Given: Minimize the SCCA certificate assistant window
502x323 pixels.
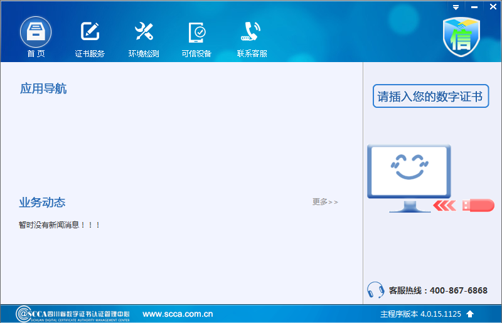Looking at the screenshot, I should click(474, 6).
